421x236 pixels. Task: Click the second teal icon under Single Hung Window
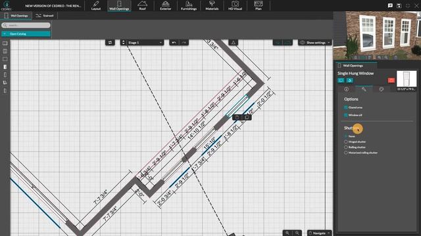point(349,80)
